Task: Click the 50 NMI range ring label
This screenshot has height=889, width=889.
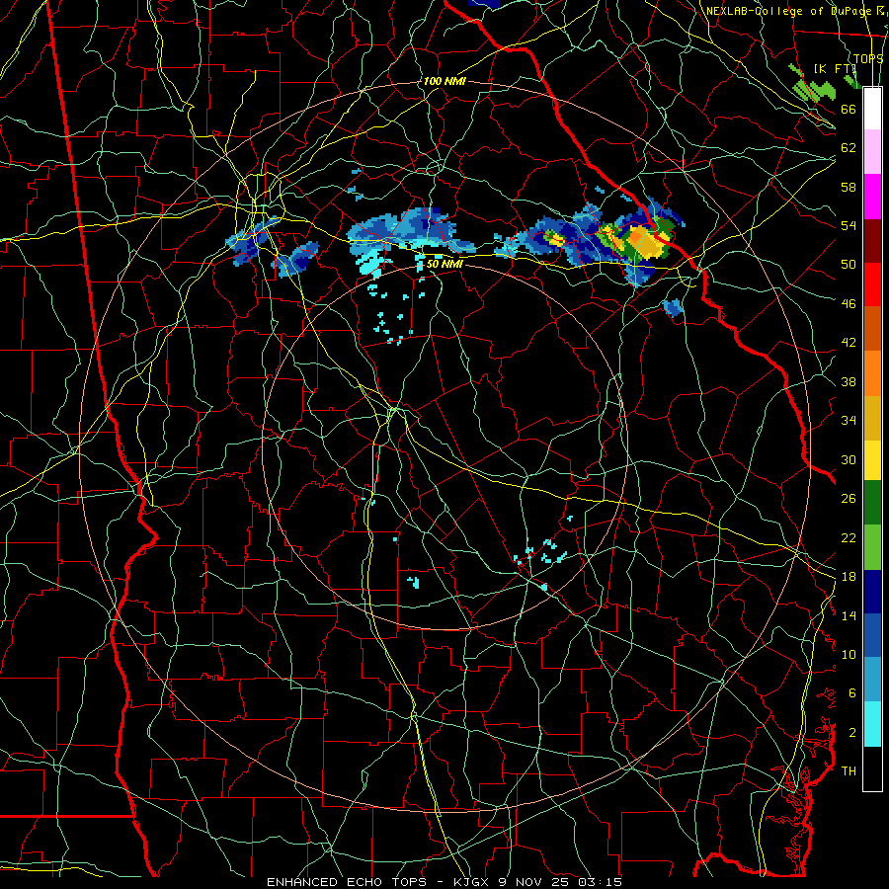Action: pyautogui.click(x=444, y=264)
